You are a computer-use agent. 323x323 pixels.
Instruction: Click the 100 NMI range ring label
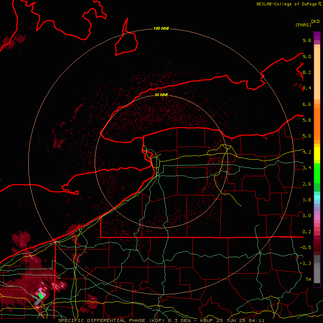coord(161,28)
